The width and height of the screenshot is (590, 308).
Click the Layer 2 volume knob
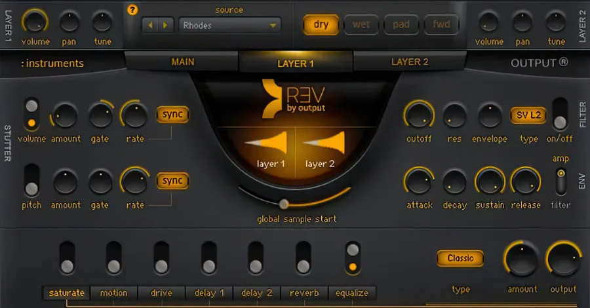coord(488,22)
